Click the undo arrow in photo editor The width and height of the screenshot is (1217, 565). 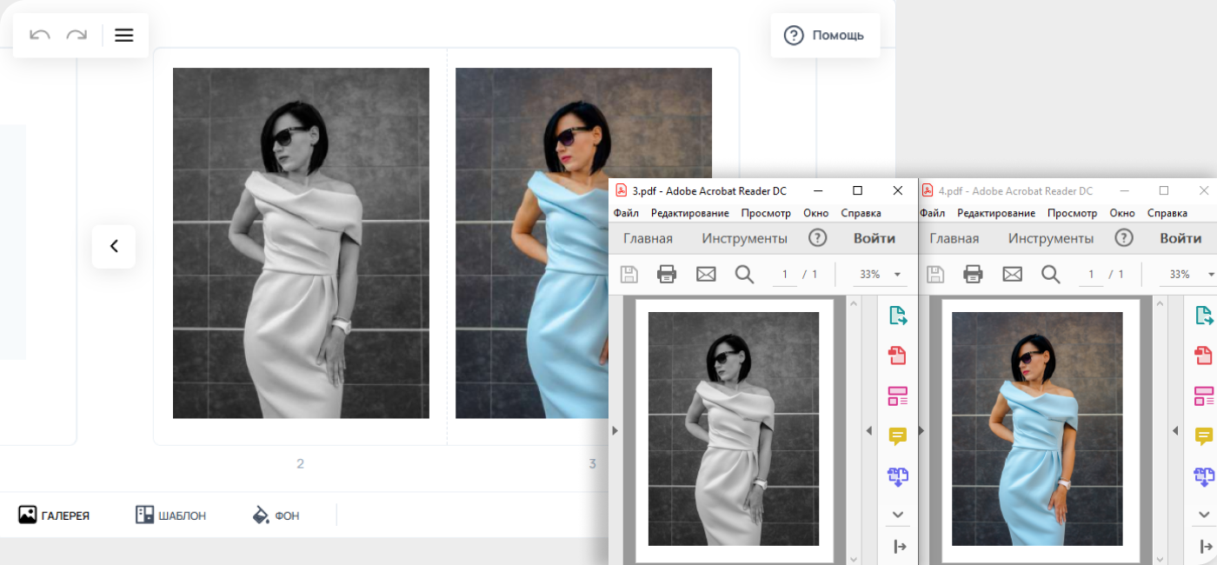click(40, 35)
